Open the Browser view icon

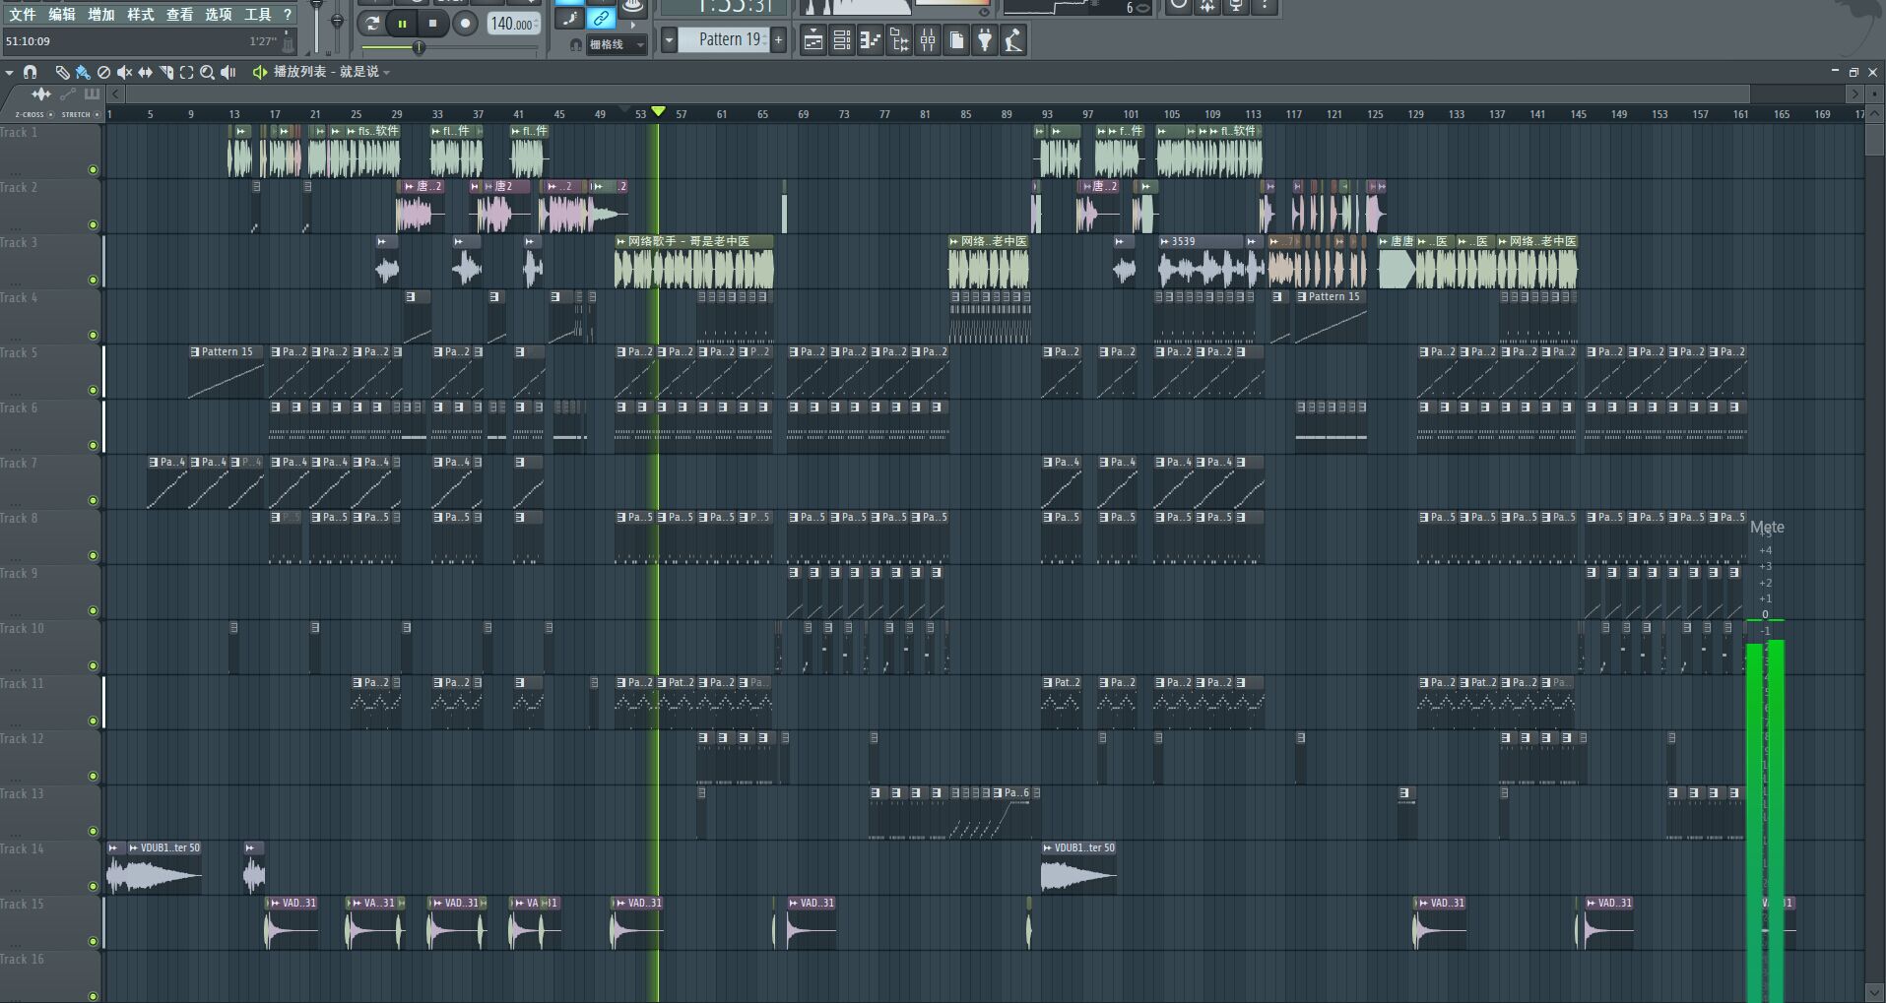(898, 39)
